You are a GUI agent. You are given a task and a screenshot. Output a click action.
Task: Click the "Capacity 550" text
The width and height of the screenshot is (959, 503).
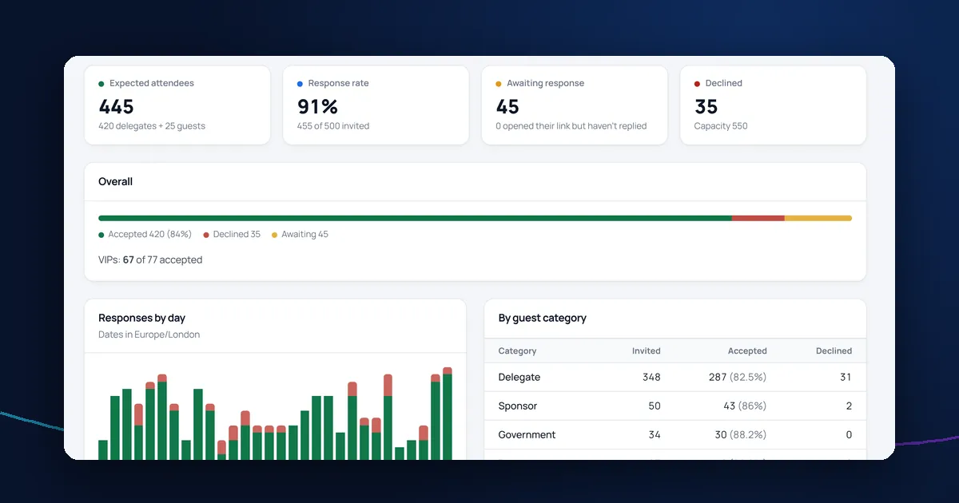pyautogui.click(x=721, y=126)
